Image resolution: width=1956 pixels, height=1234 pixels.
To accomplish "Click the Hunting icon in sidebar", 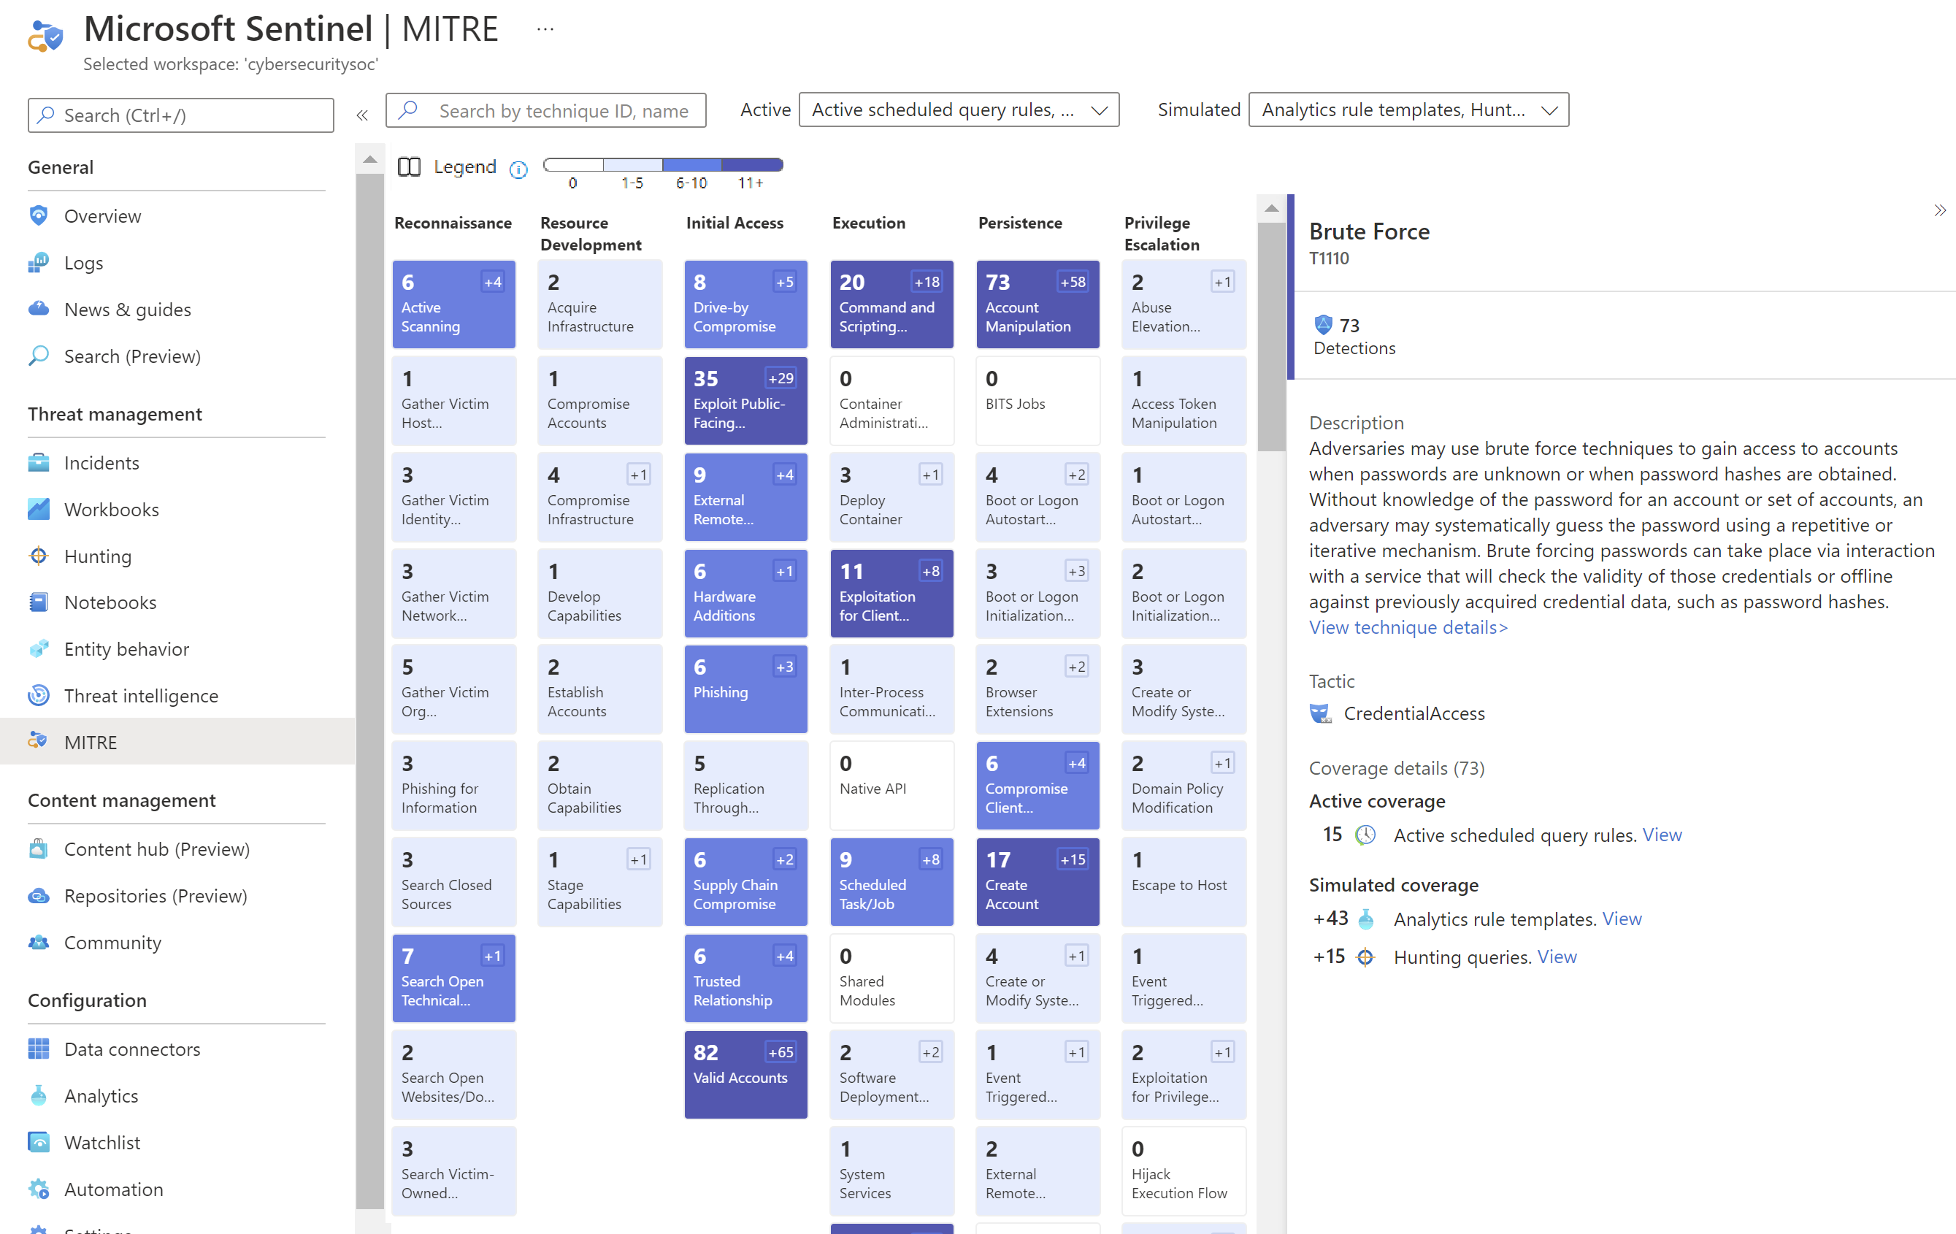I will (x=39, y=556).
